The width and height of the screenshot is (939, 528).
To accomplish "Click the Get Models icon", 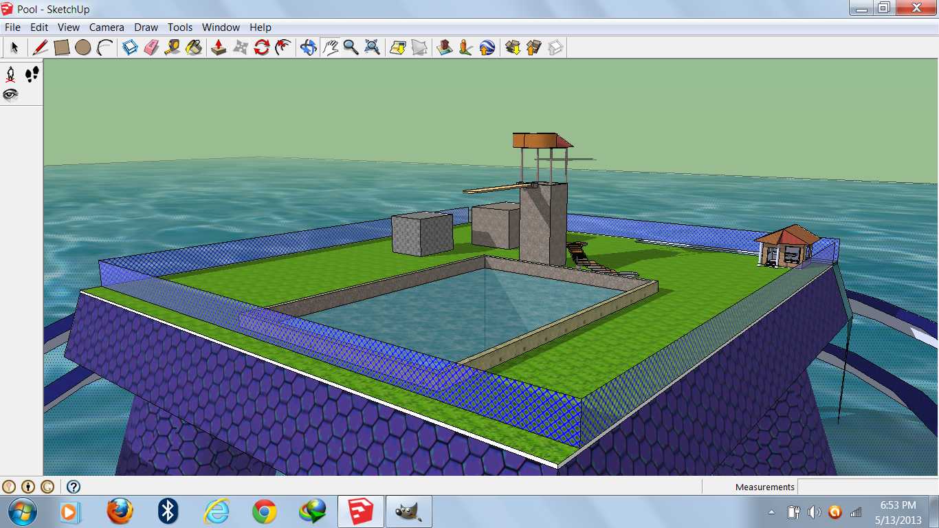I will tap(513, 47).
